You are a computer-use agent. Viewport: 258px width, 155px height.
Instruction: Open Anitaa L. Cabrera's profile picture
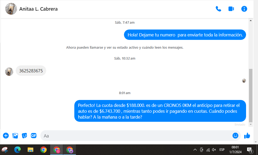coord(11,9)
